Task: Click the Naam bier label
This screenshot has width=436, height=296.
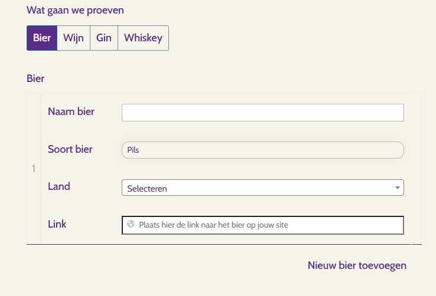Action: click(71, 111)
